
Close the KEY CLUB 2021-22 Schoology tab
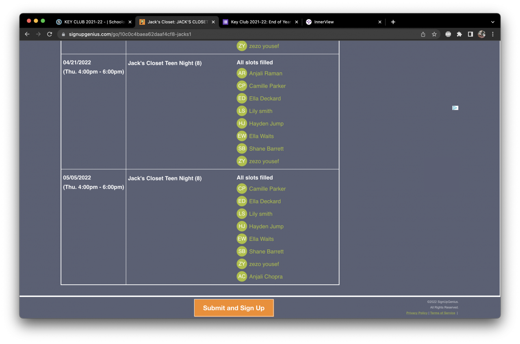point(130,22)
